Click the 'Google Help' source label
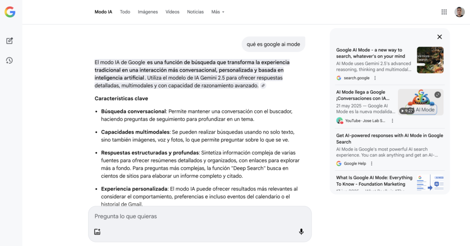Image resolution: width=470 pixels, height=246 pixels. 355,163
